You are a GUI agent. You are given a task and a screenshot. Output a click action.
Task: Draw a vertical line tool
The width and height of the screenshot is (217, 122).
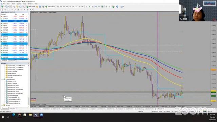pos(9,10)
